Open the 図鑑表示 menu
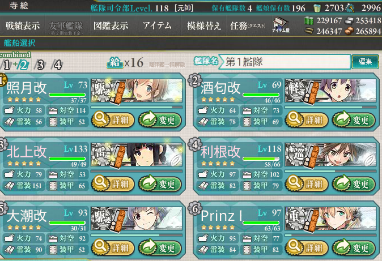Image resolution: width=382 pixels, height=261 pixels. pyautogui.click(x=111, y=25)
